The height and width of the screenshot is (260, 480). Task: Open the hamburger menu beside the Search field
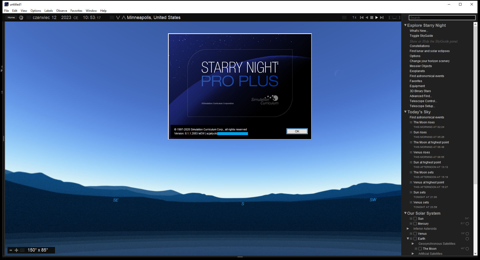tap(405, 18)
